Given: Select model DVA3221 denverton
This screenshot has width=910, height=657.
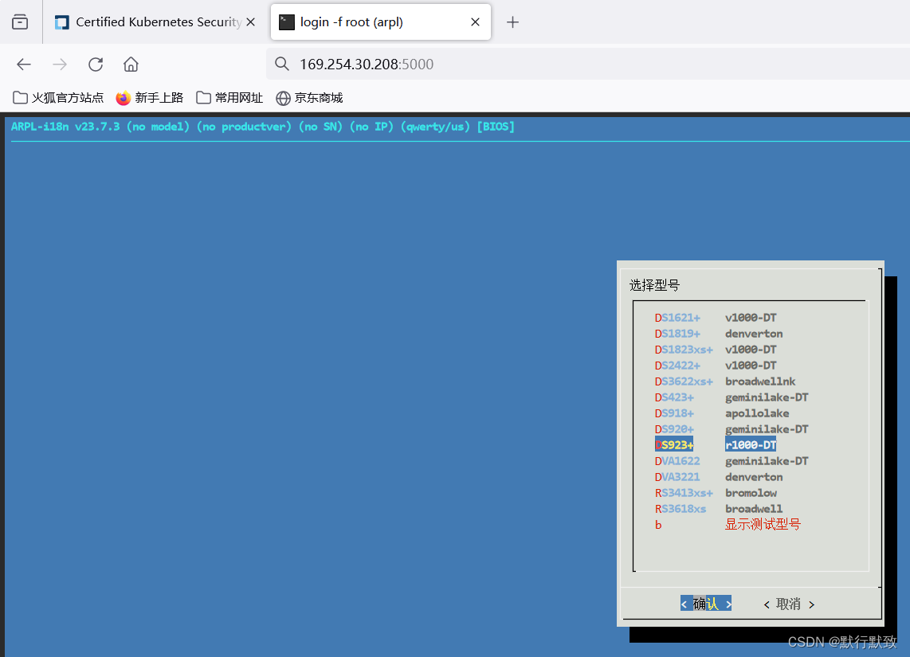Looking at the screenshot, I should tap(719, 477).
